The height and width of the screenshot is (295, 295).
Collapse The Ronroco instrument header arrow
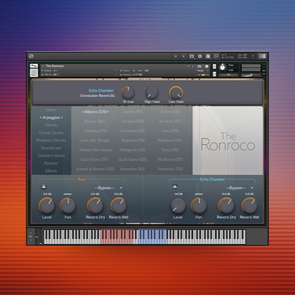(43, 66)
